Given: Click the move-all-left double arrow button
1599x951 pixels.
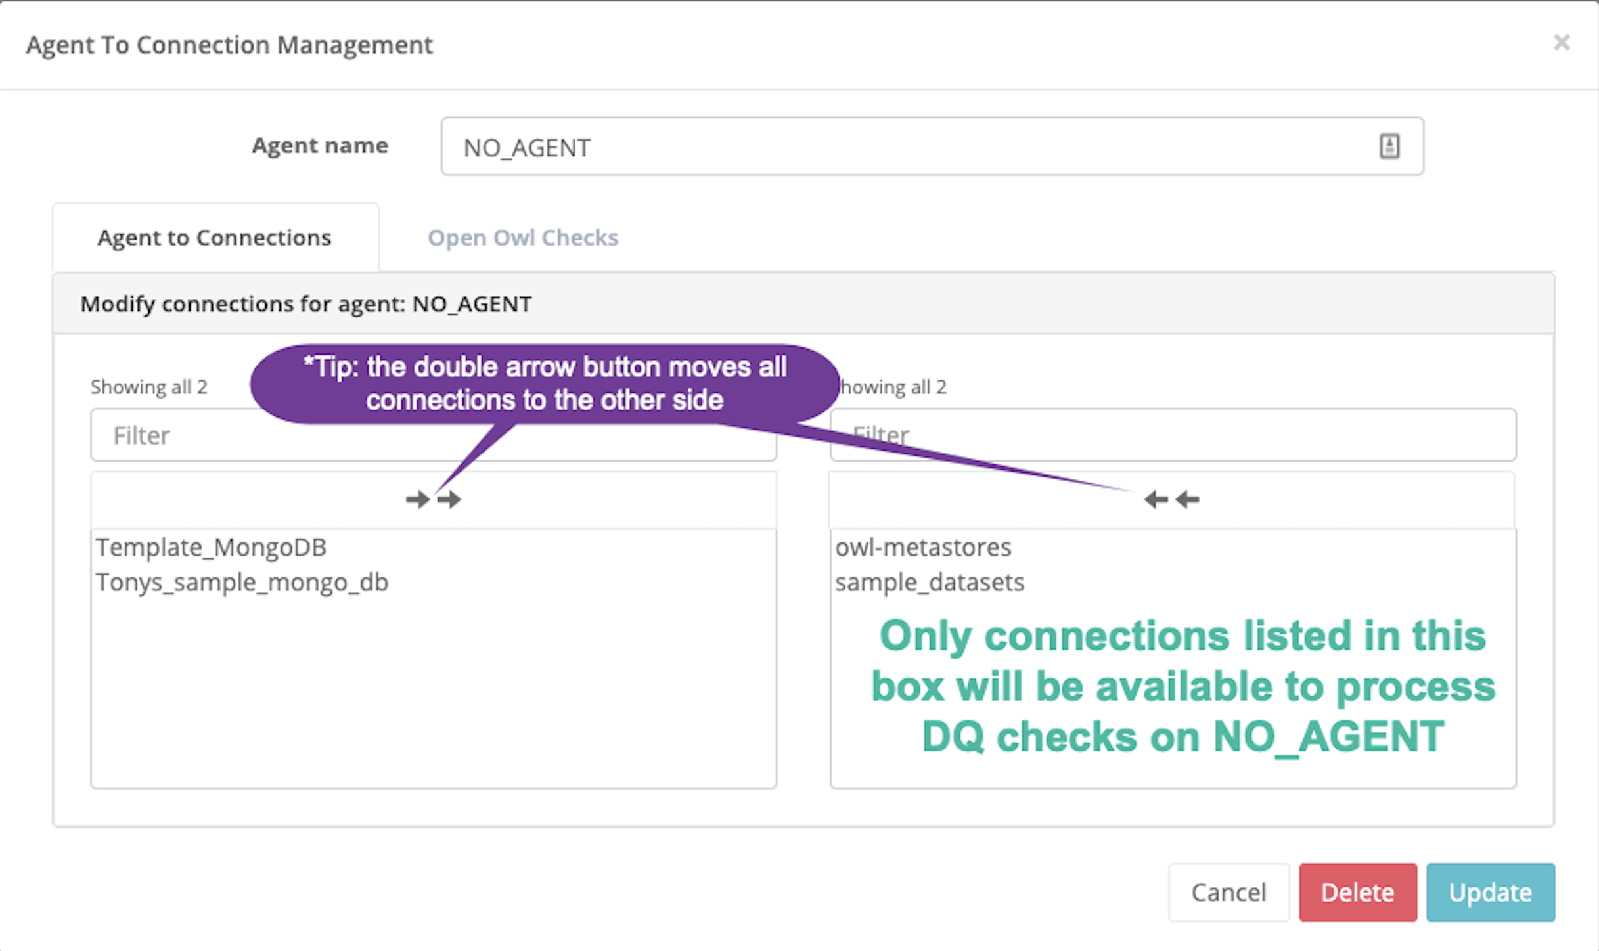Looking at the screenshot, I should point(1172,500).
